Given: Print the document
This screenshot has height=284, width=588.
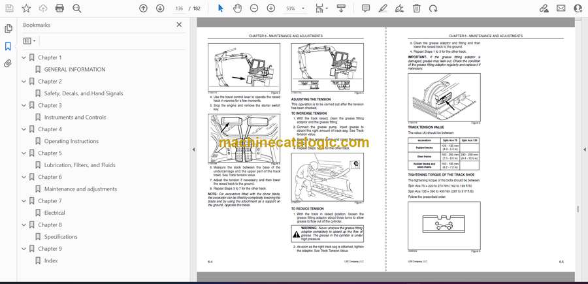Looking at the screenshot, I should click(59, 8).
